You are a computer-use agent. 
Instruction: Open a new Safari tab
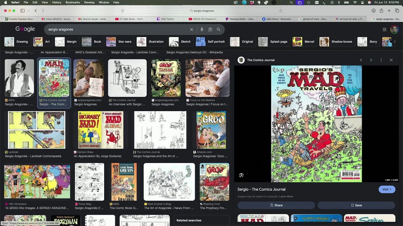tap(389, 11)
